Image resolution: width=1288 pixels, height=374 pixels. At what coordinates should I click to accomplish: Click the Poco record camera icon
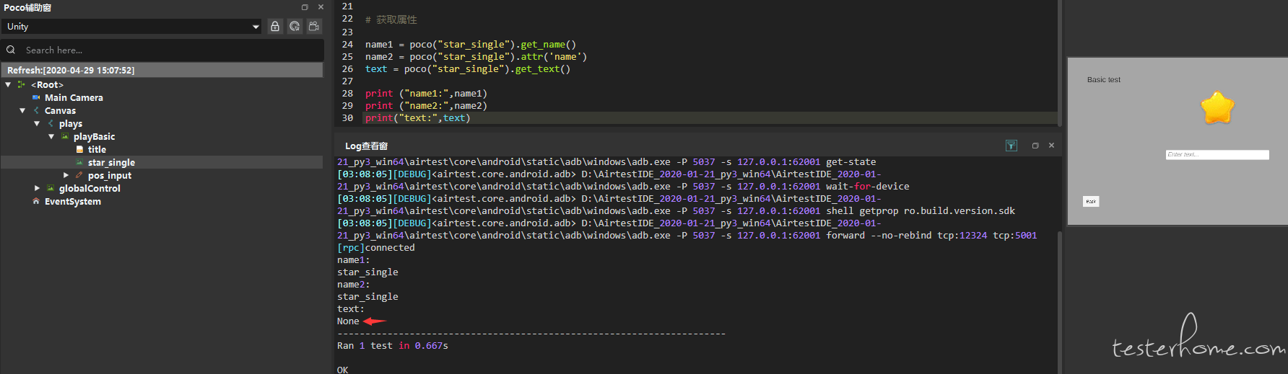314,26
